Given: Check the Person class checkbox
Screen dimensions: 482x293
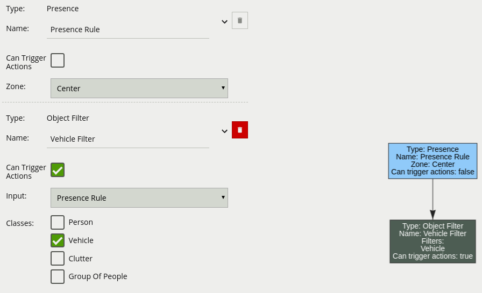Looking at the screenshot, I should tap(58, 222).
